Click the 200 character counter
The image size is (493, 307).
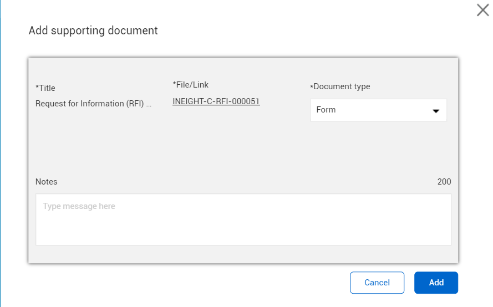tap(444, 182)
